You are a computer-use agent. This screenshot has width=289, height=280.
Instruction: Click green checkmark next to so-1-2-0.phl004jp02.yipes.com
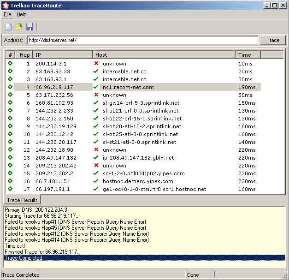coord(96,173)
